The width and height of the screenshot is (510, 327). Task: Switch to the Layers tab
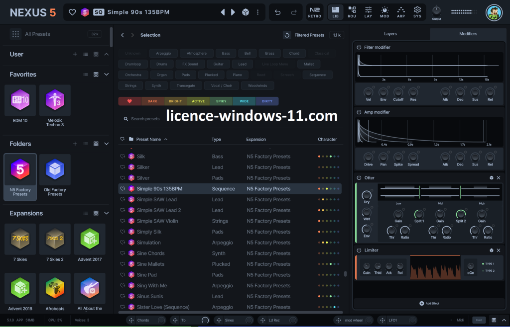coord(390,34)
